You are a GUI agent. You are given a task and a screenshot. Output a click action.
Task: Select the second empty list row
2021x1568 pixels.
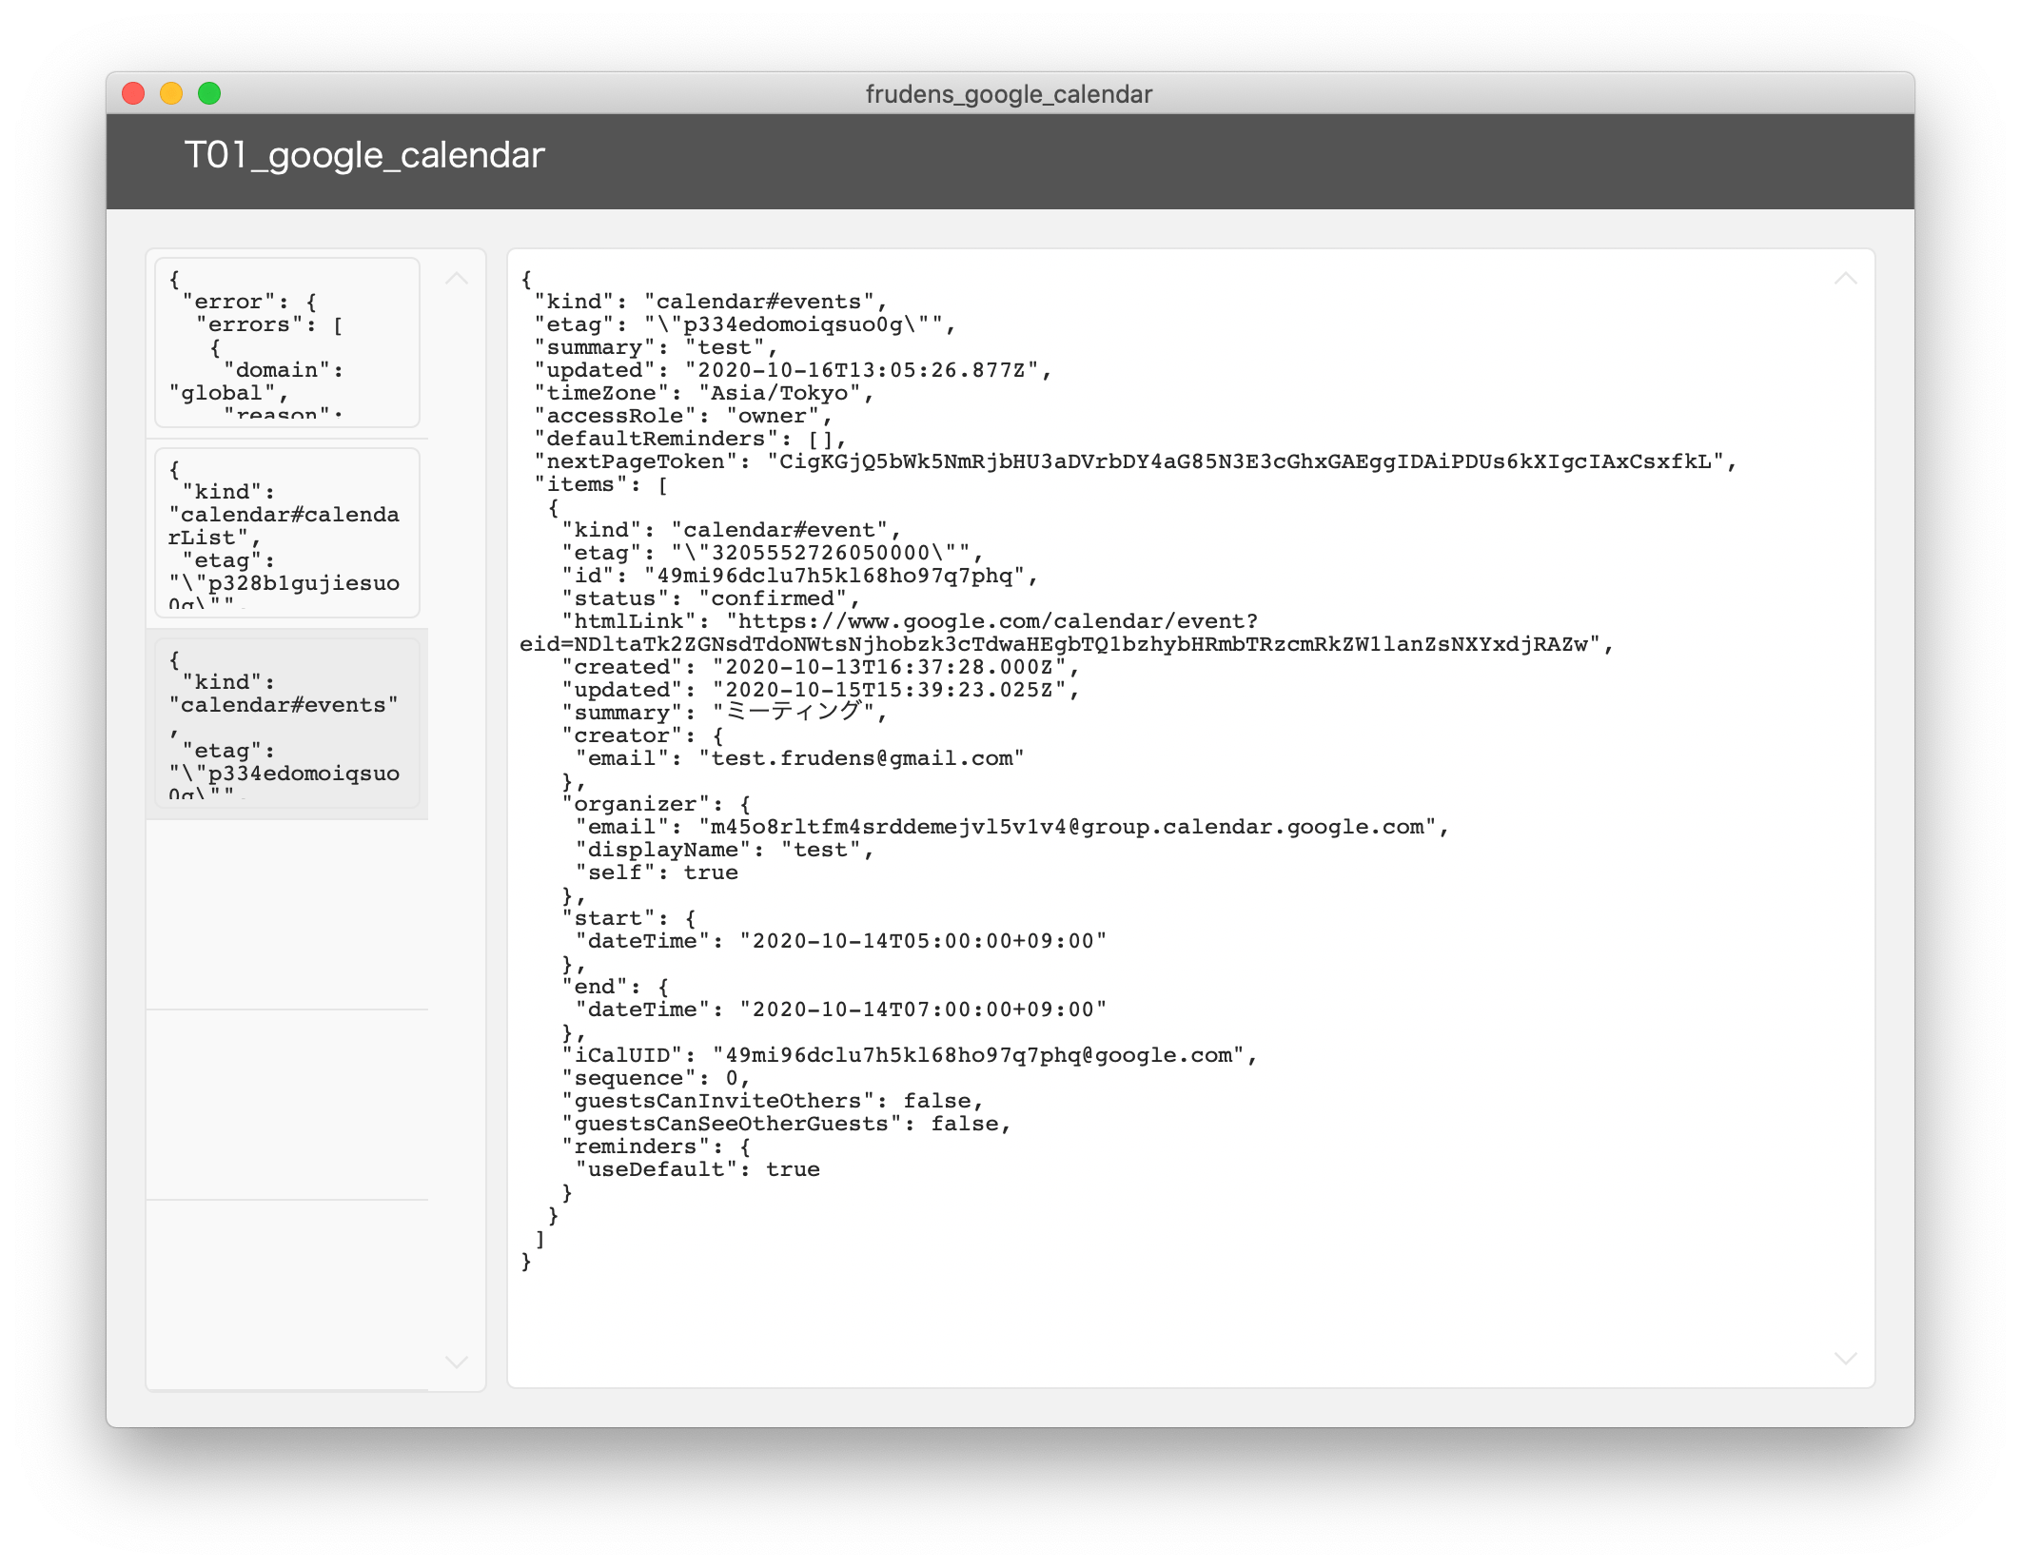coord(287,1105)
